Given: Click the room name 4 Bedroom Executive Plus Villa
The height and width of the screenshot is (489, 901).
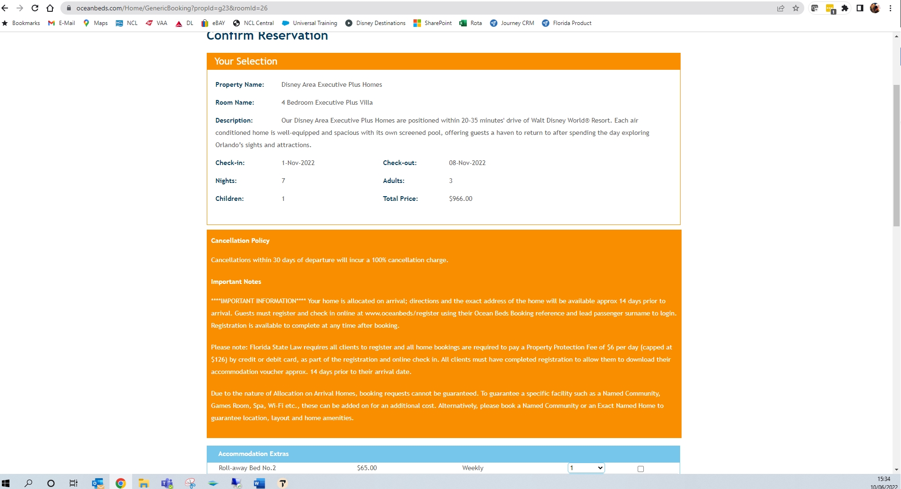Looking at the screenshot, I should [327, 103].
